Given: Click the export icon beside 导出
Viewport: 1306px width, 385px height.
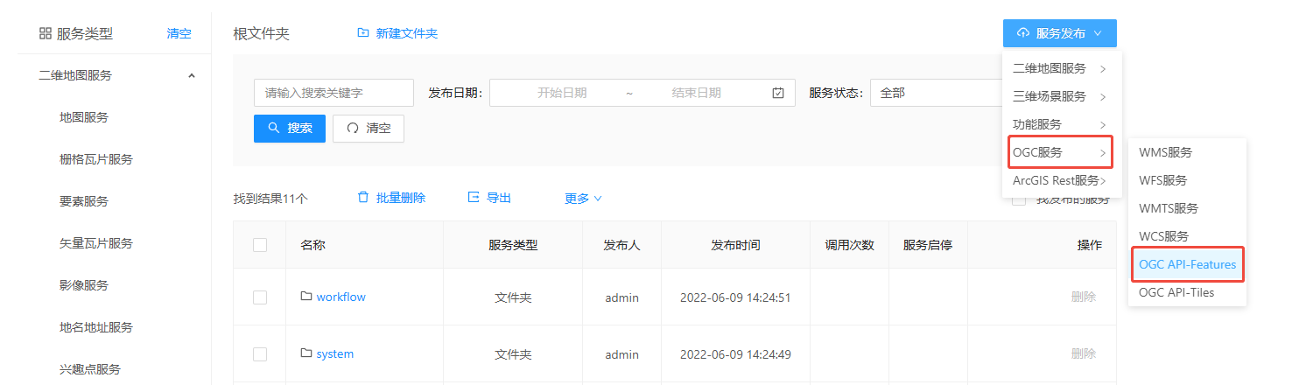Looking at the screenshot, I should (x=474, y=198).
